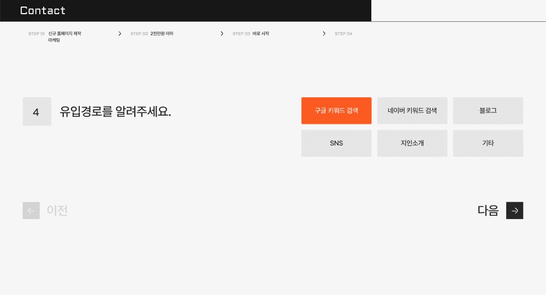Click chevron after STEP 03

324,34
